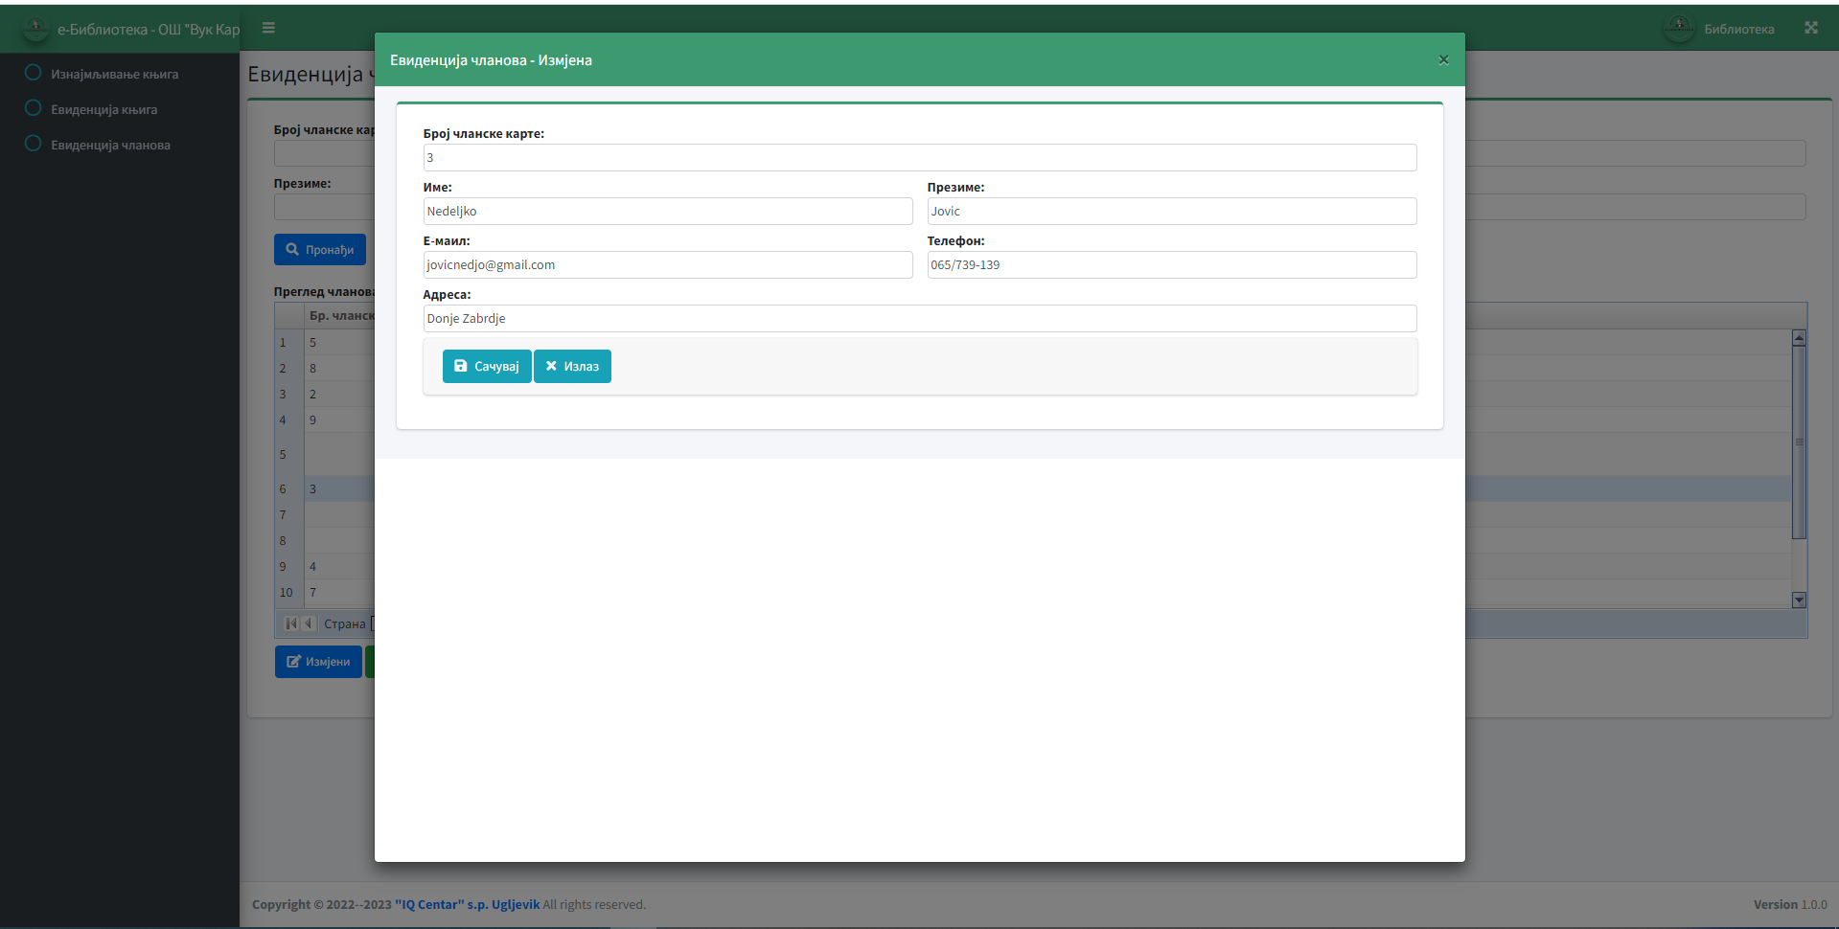Click the fullscreen expand icon in header
1839x929 pixels.
(x=1810, y=29)
